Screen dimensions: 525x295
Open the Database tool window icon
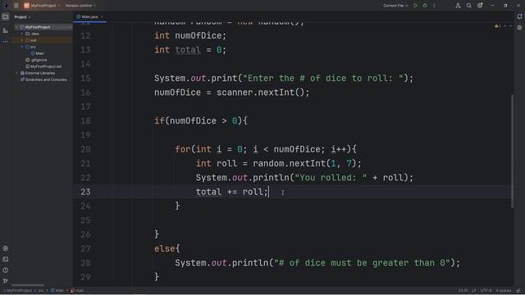[519, 28]
